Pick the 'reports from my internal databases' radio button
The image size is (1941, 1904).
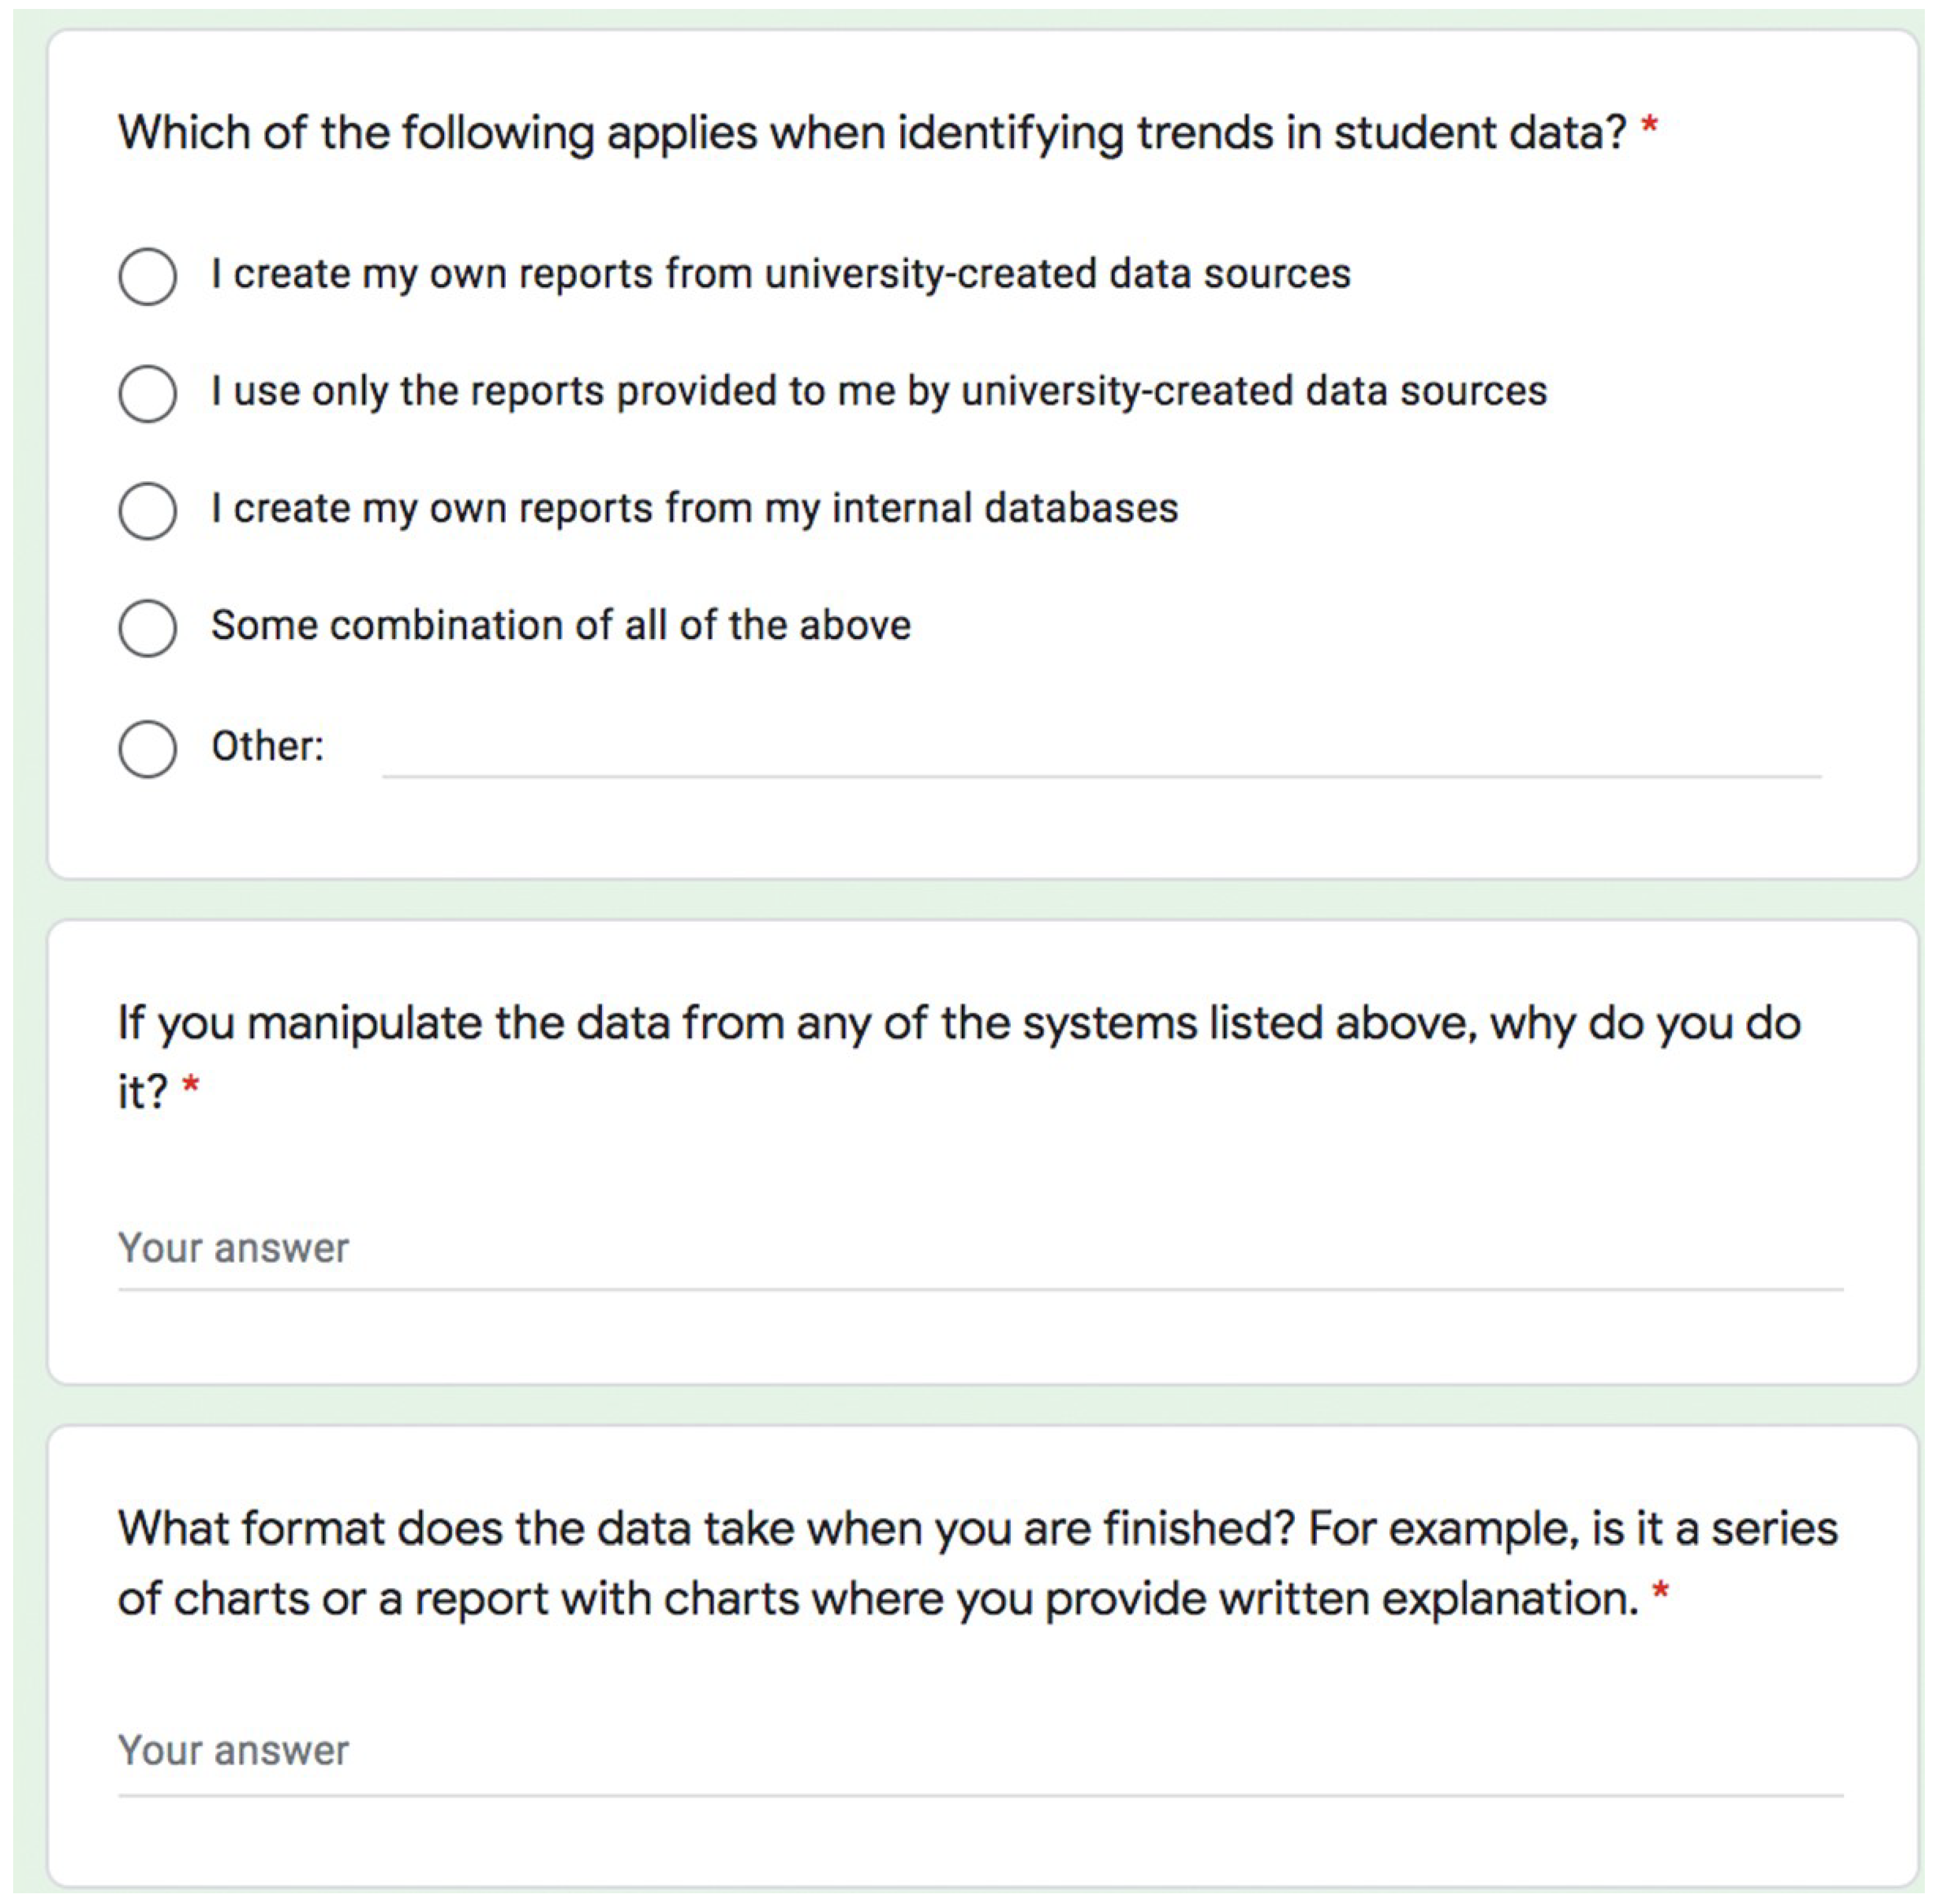click(x=148, y=510)
